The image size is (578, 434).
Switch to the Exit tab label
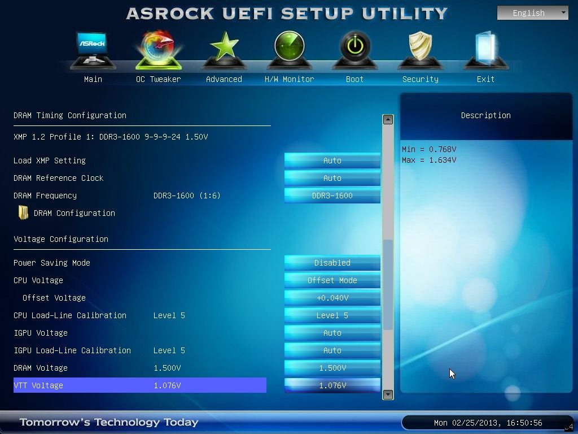(x=485, y=79)
